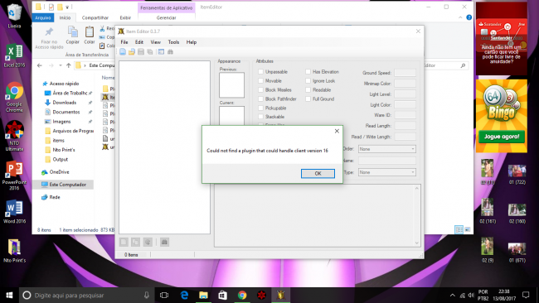
Task: Close the plugin error dialog
Action: click(337, 131)
